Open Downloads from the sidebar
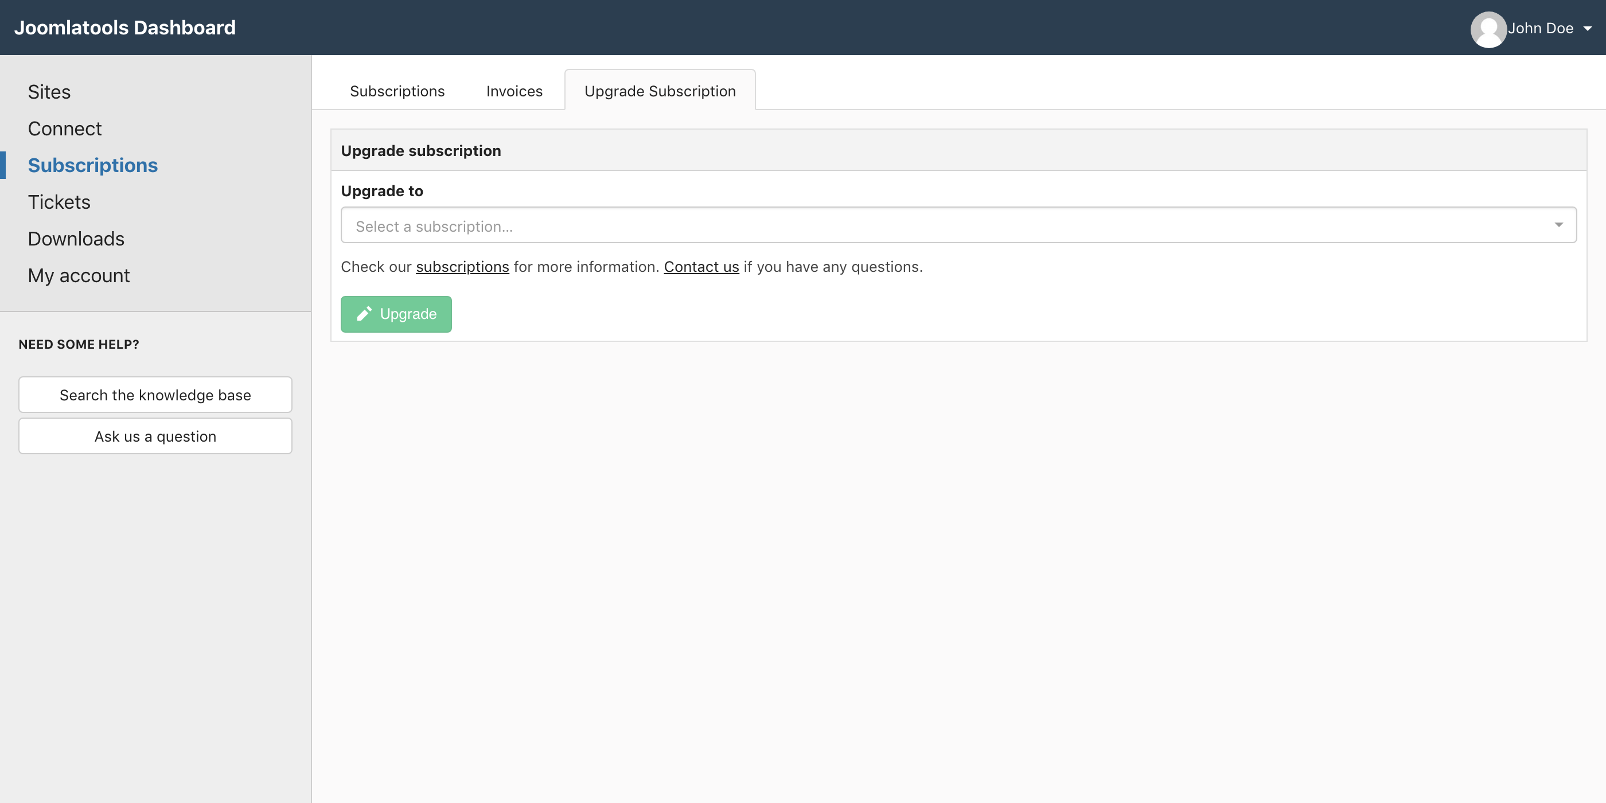 (x=76, y=239)
